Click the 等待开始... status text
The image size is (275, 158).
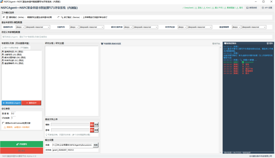pos(216,44)
